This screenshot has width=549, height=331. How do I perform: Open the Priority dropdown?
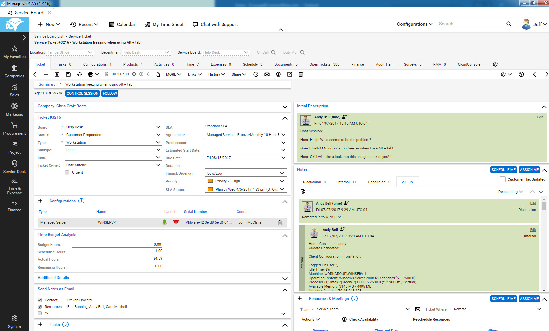282,181
